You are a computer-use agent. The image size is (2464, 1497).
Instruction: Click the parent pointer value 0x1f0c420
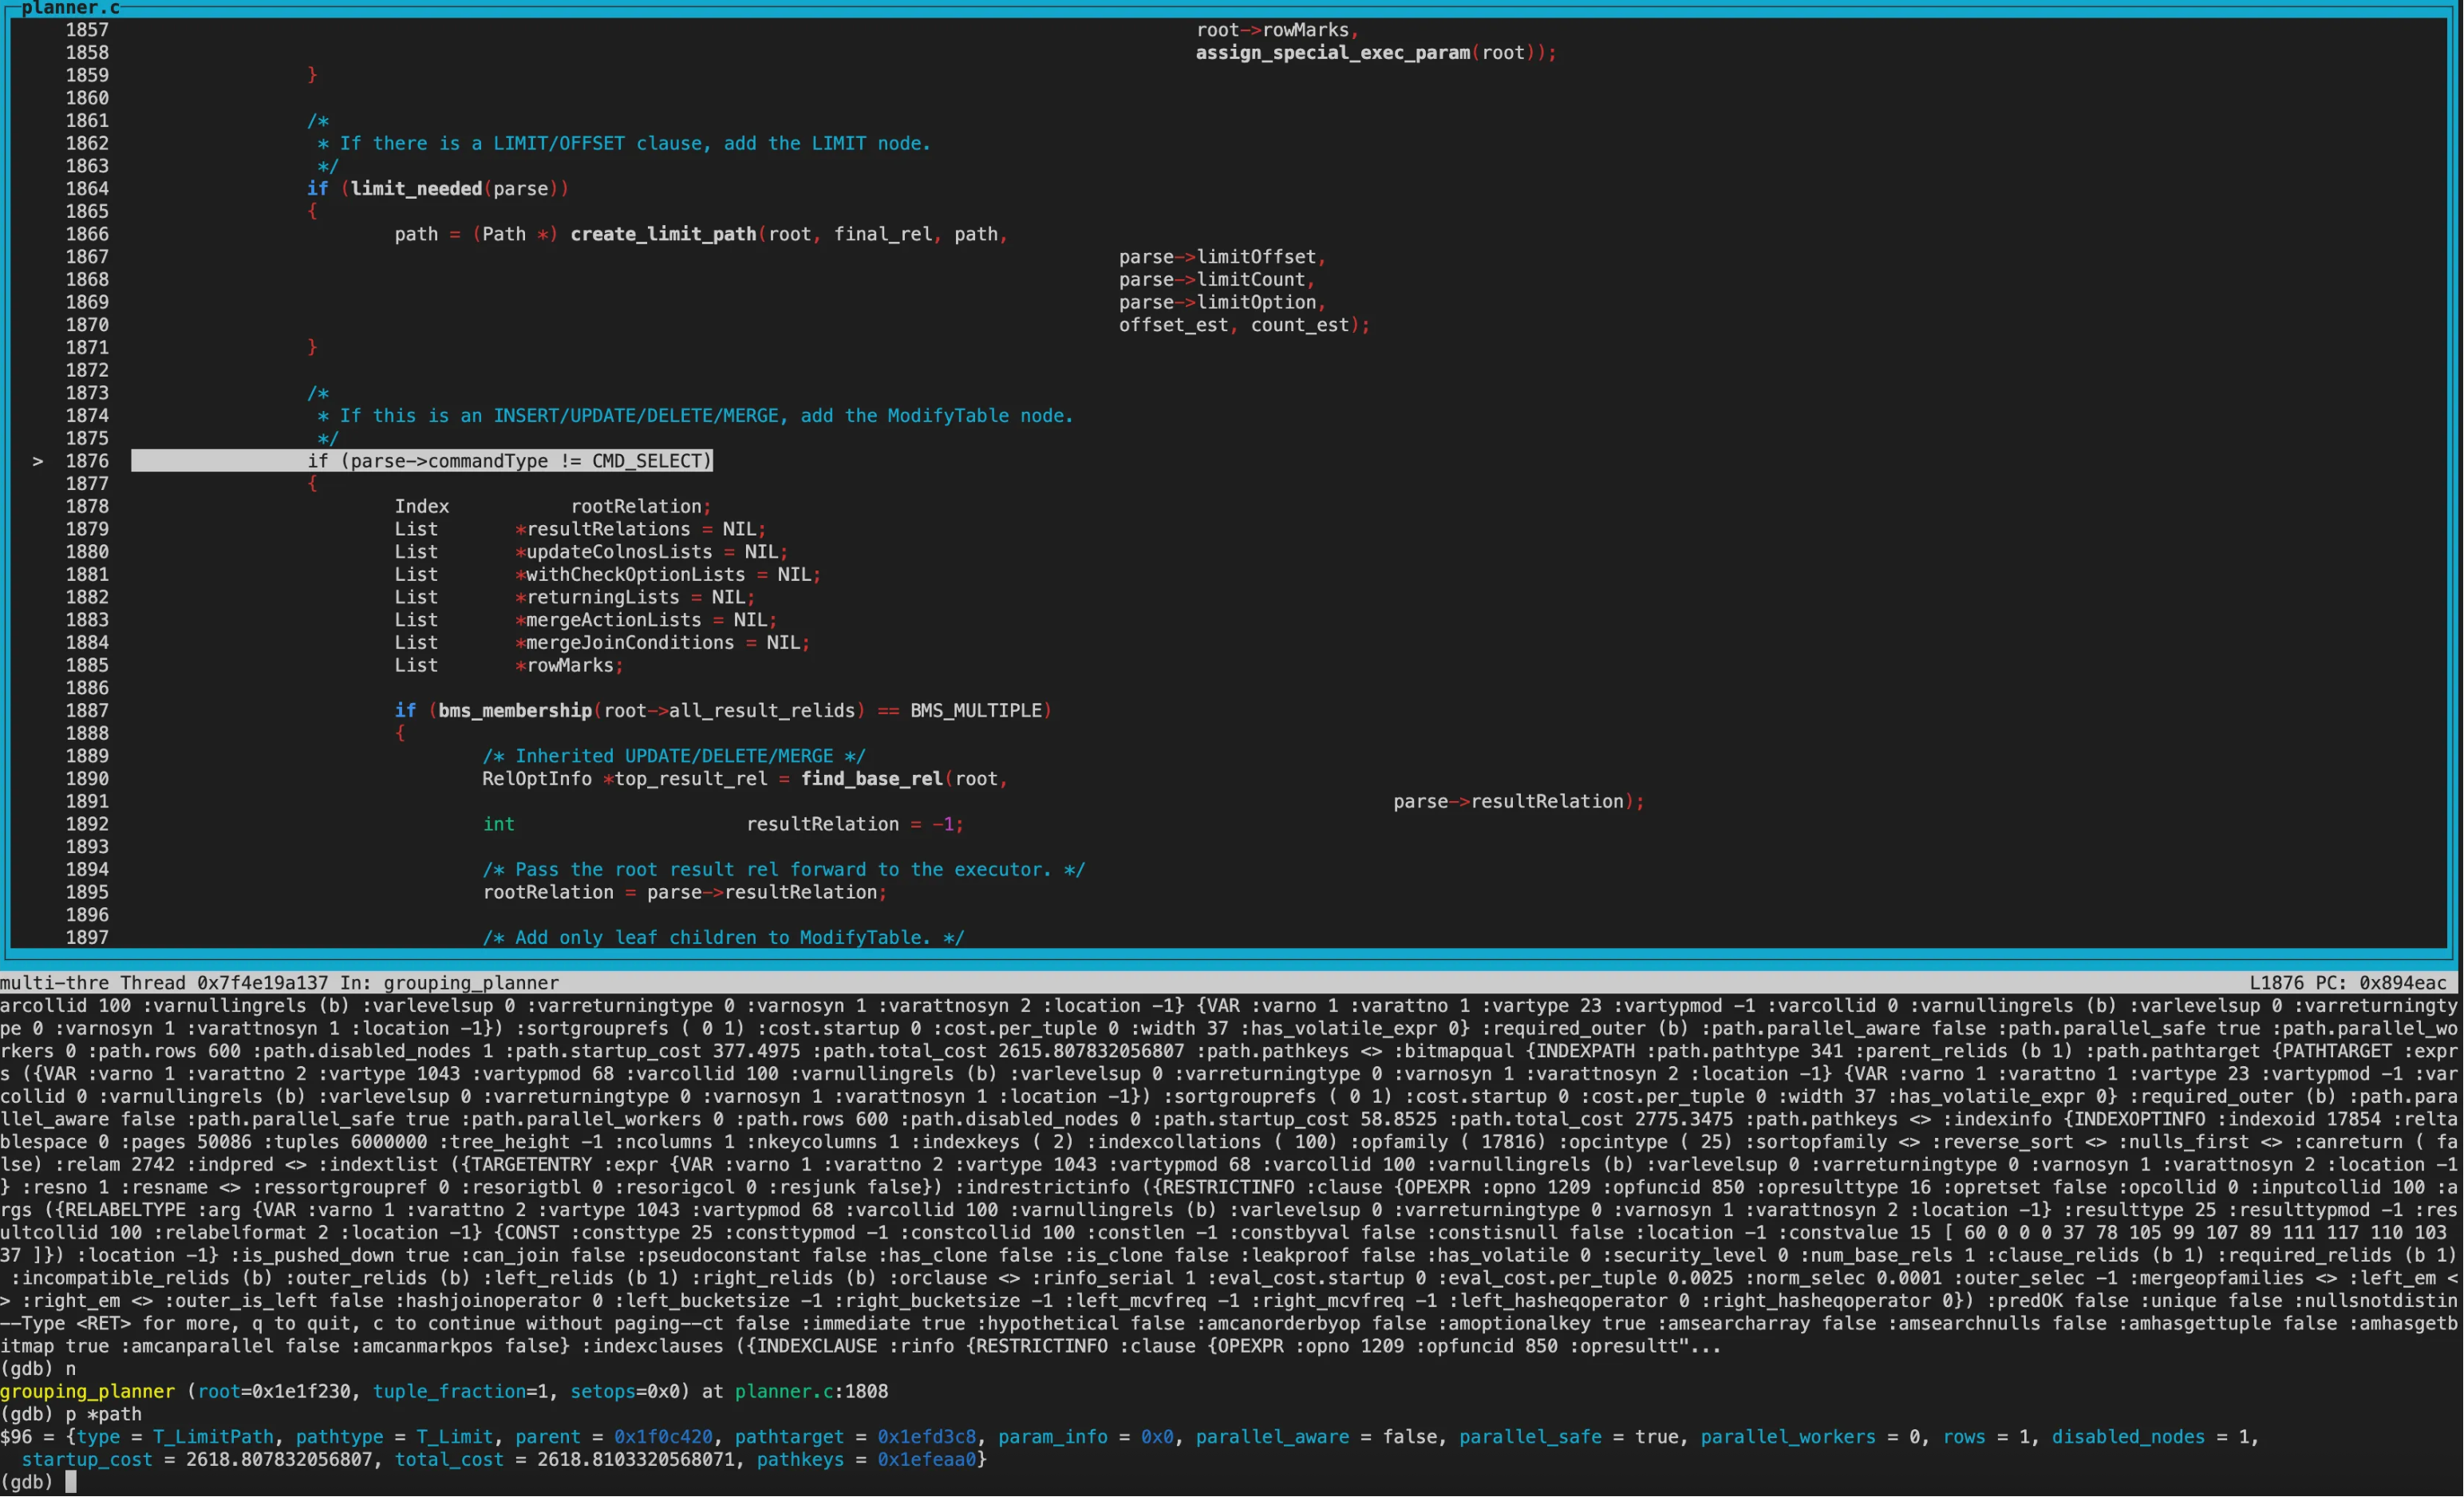pos(663,1437)
